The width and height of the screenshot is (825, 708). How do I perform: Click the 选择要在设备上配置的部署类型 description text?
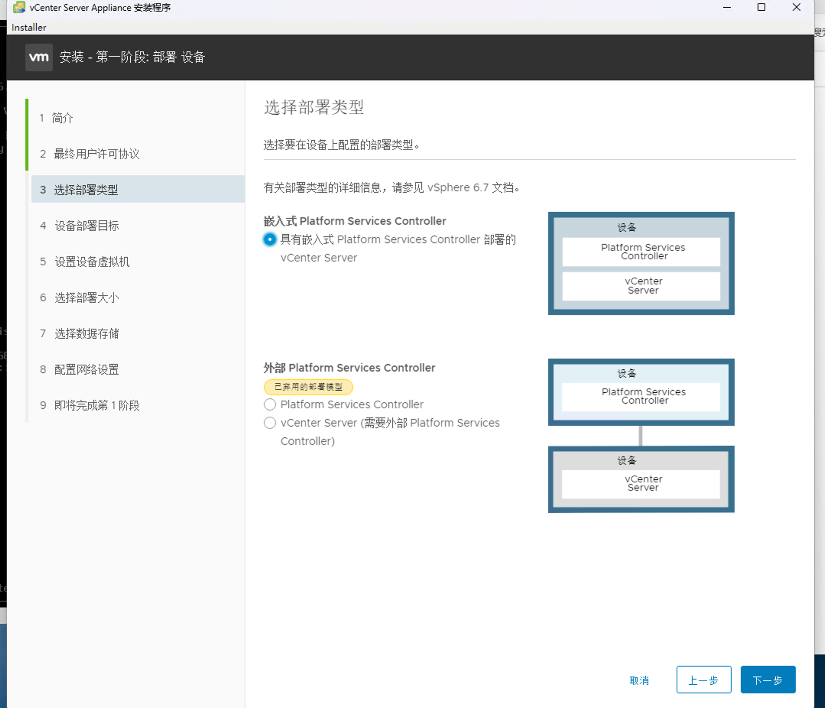pyautogui.click(x=342, y=145)
